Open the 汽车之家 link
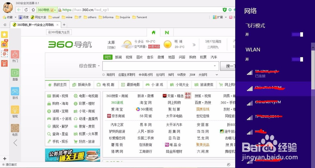 117,125
